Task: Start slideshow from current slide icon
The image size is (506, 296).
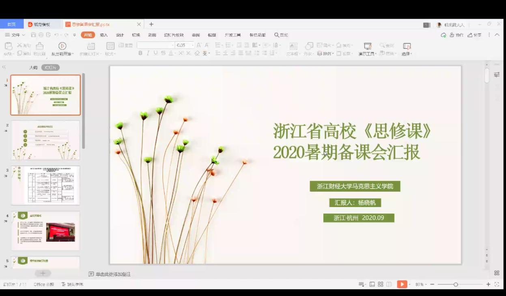Action: tap(62, 46)
